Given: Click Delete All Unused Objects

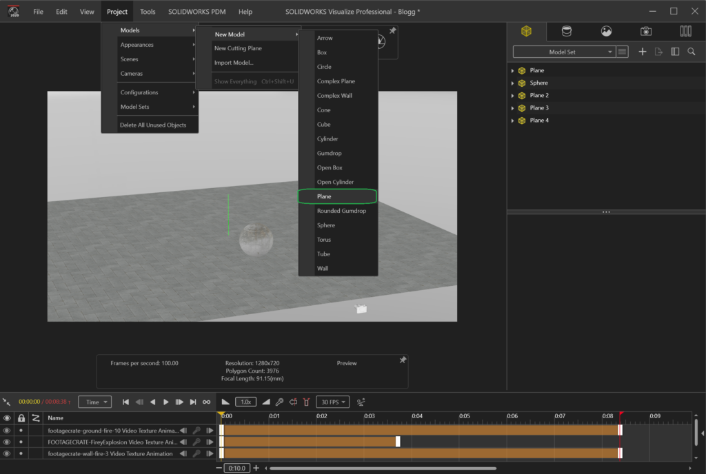Looking at the screenshot, I should pyautogui.click(x=152, y=125).
